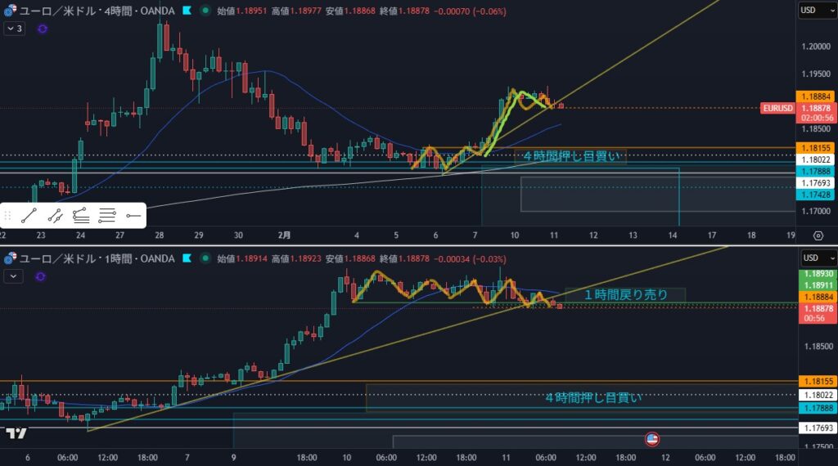Image resolution: width=838 pixels, height=466 pixels.
Task: Click the purple indicator icon beside the 3 badge
Action: (x=43, y=29)
